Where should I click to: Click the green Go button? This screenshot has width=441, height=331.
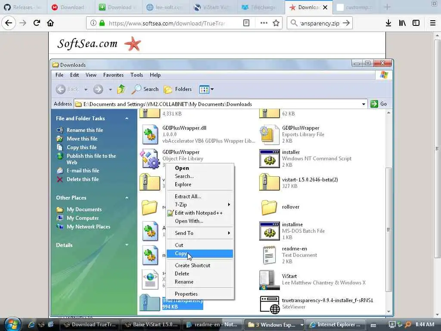point(379,104)
